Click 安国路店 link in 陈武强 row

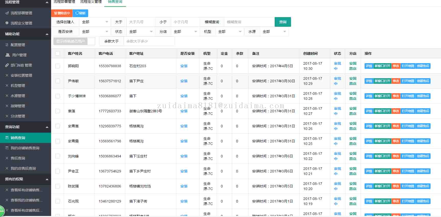(x=353, y=186)
